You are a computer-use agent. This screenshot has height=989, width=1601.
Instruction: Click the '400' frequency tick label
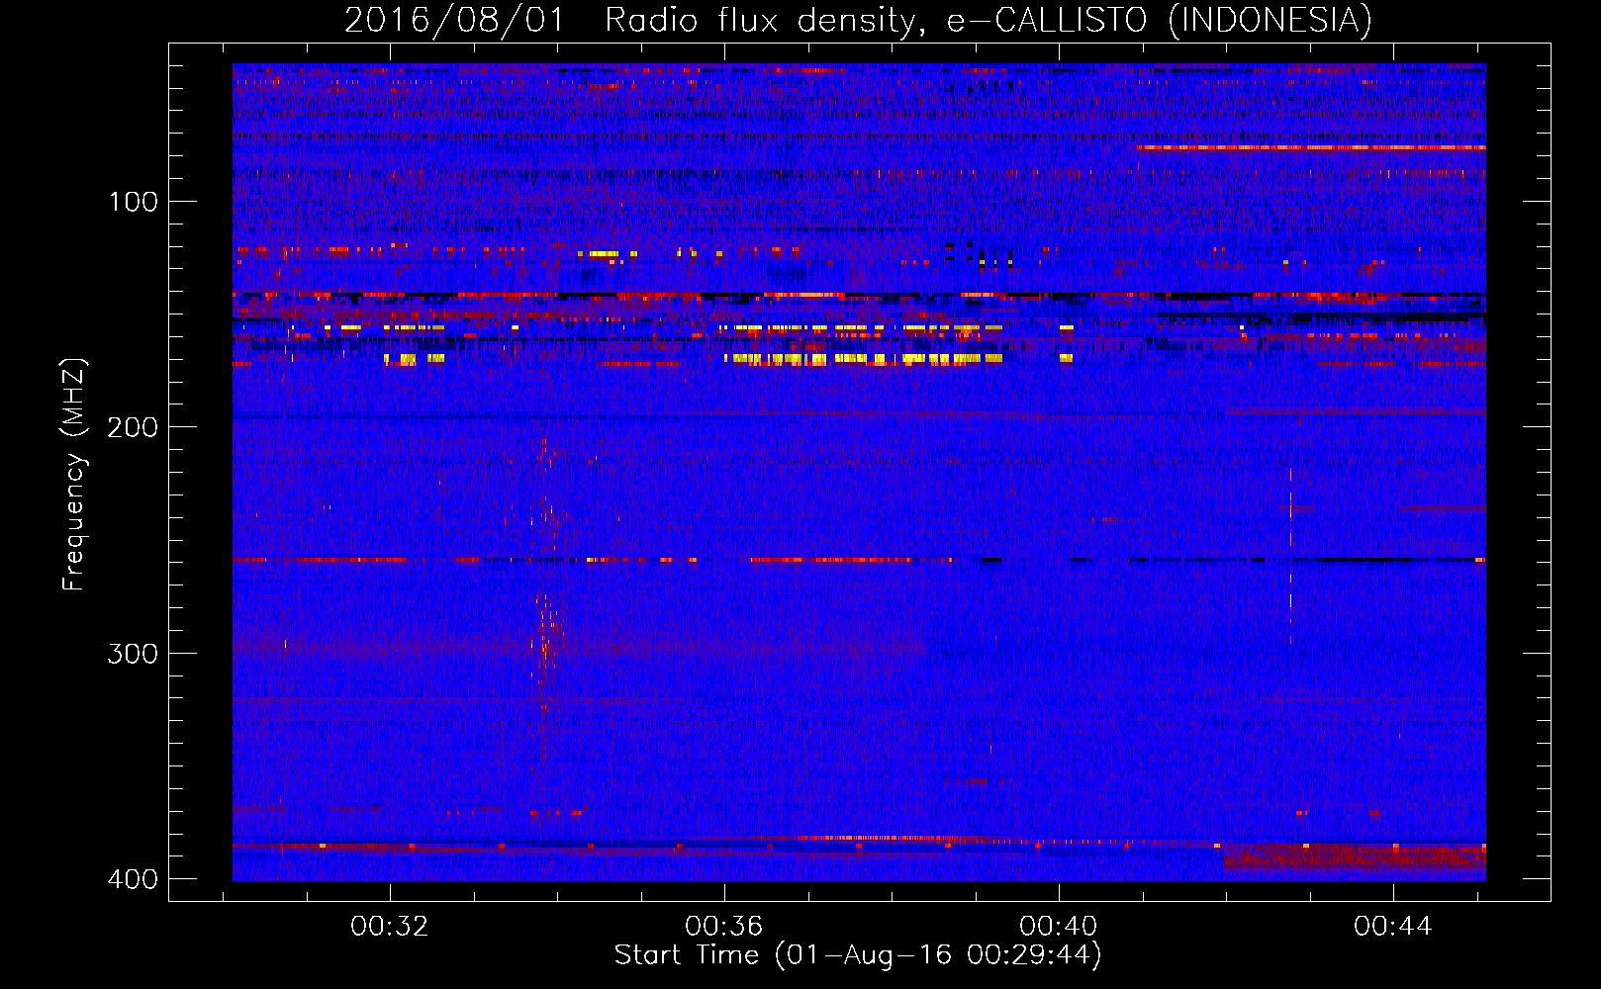tap(134, 879)
